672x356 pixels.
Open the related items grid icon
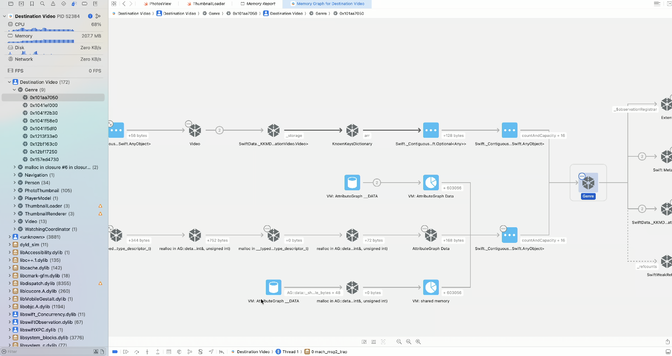point(114,3)
